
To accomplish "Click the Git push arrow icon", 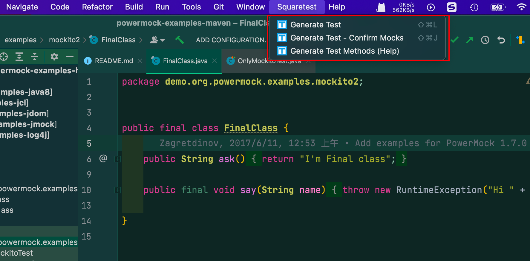I will coord(470,40).
